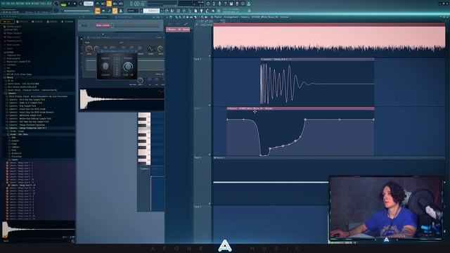Screen dimensions: 450x253
Task: Click the transport stop button
Action: pos(75,4)
